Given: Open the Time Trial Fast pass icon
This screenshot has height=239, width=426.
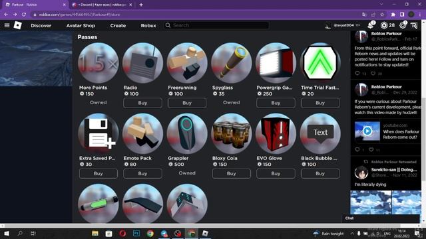Looking at the screenshot, I should [x=320, y=63].
